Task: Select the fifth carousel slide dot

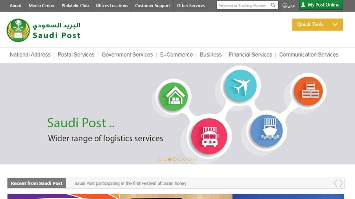Action: 180,159
